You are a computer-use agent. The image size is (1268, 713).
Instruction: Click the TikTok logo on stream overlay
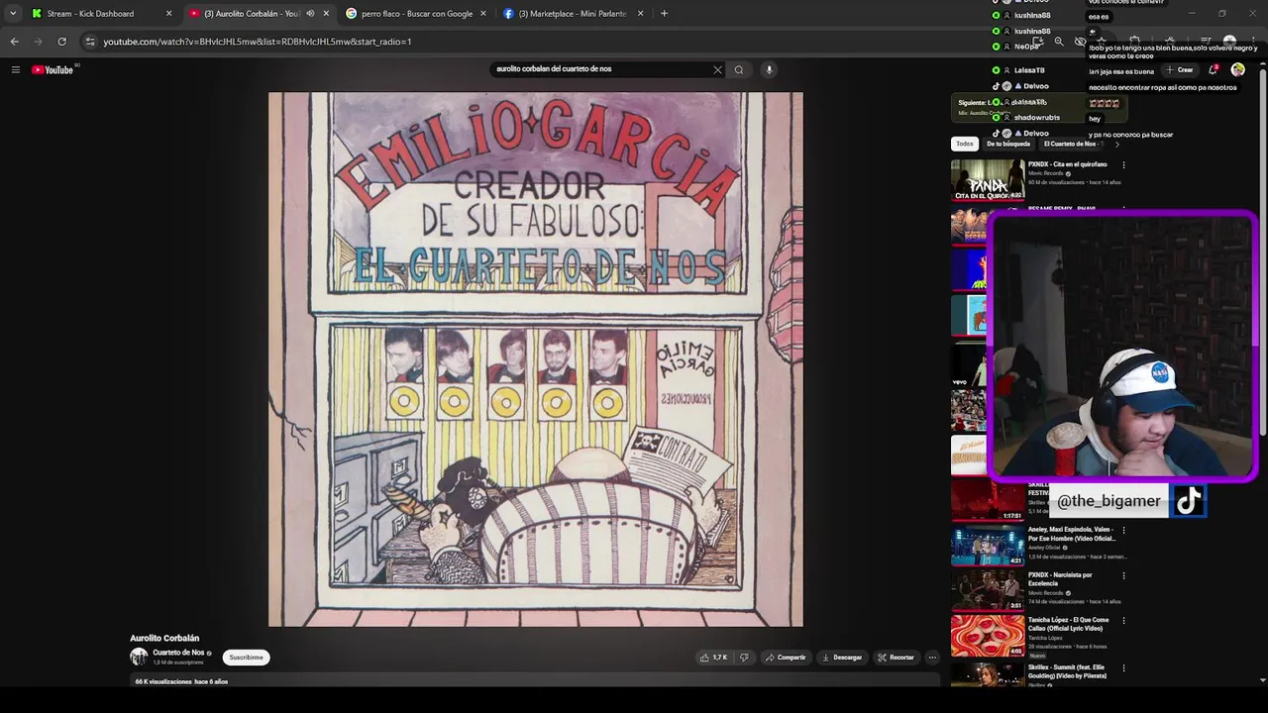[x=1188, y=501]
